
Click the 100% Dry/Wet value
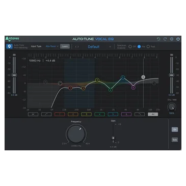[172, 113]
